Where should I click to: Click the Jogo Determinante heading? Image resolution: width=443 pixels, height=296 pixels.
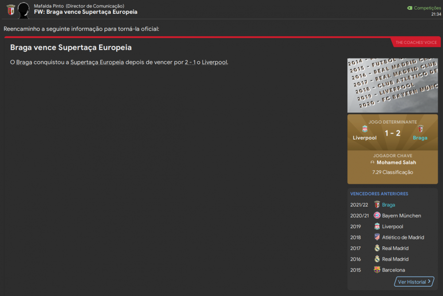click(392, 122)
